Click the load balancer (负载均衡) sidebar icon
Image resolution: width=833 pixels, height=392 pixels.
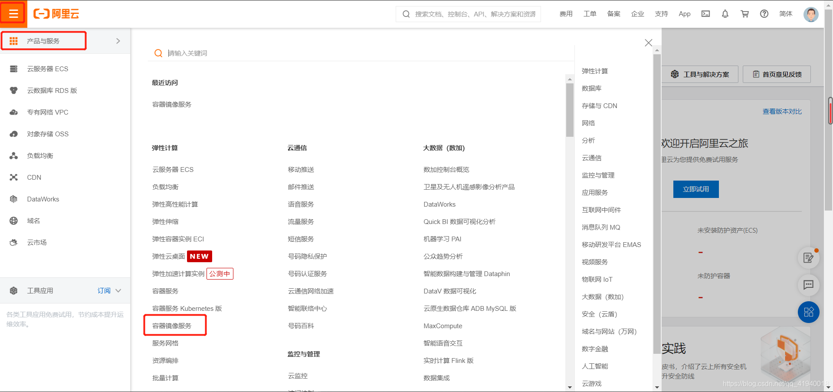pyautogui.click(x=13, y=155)
